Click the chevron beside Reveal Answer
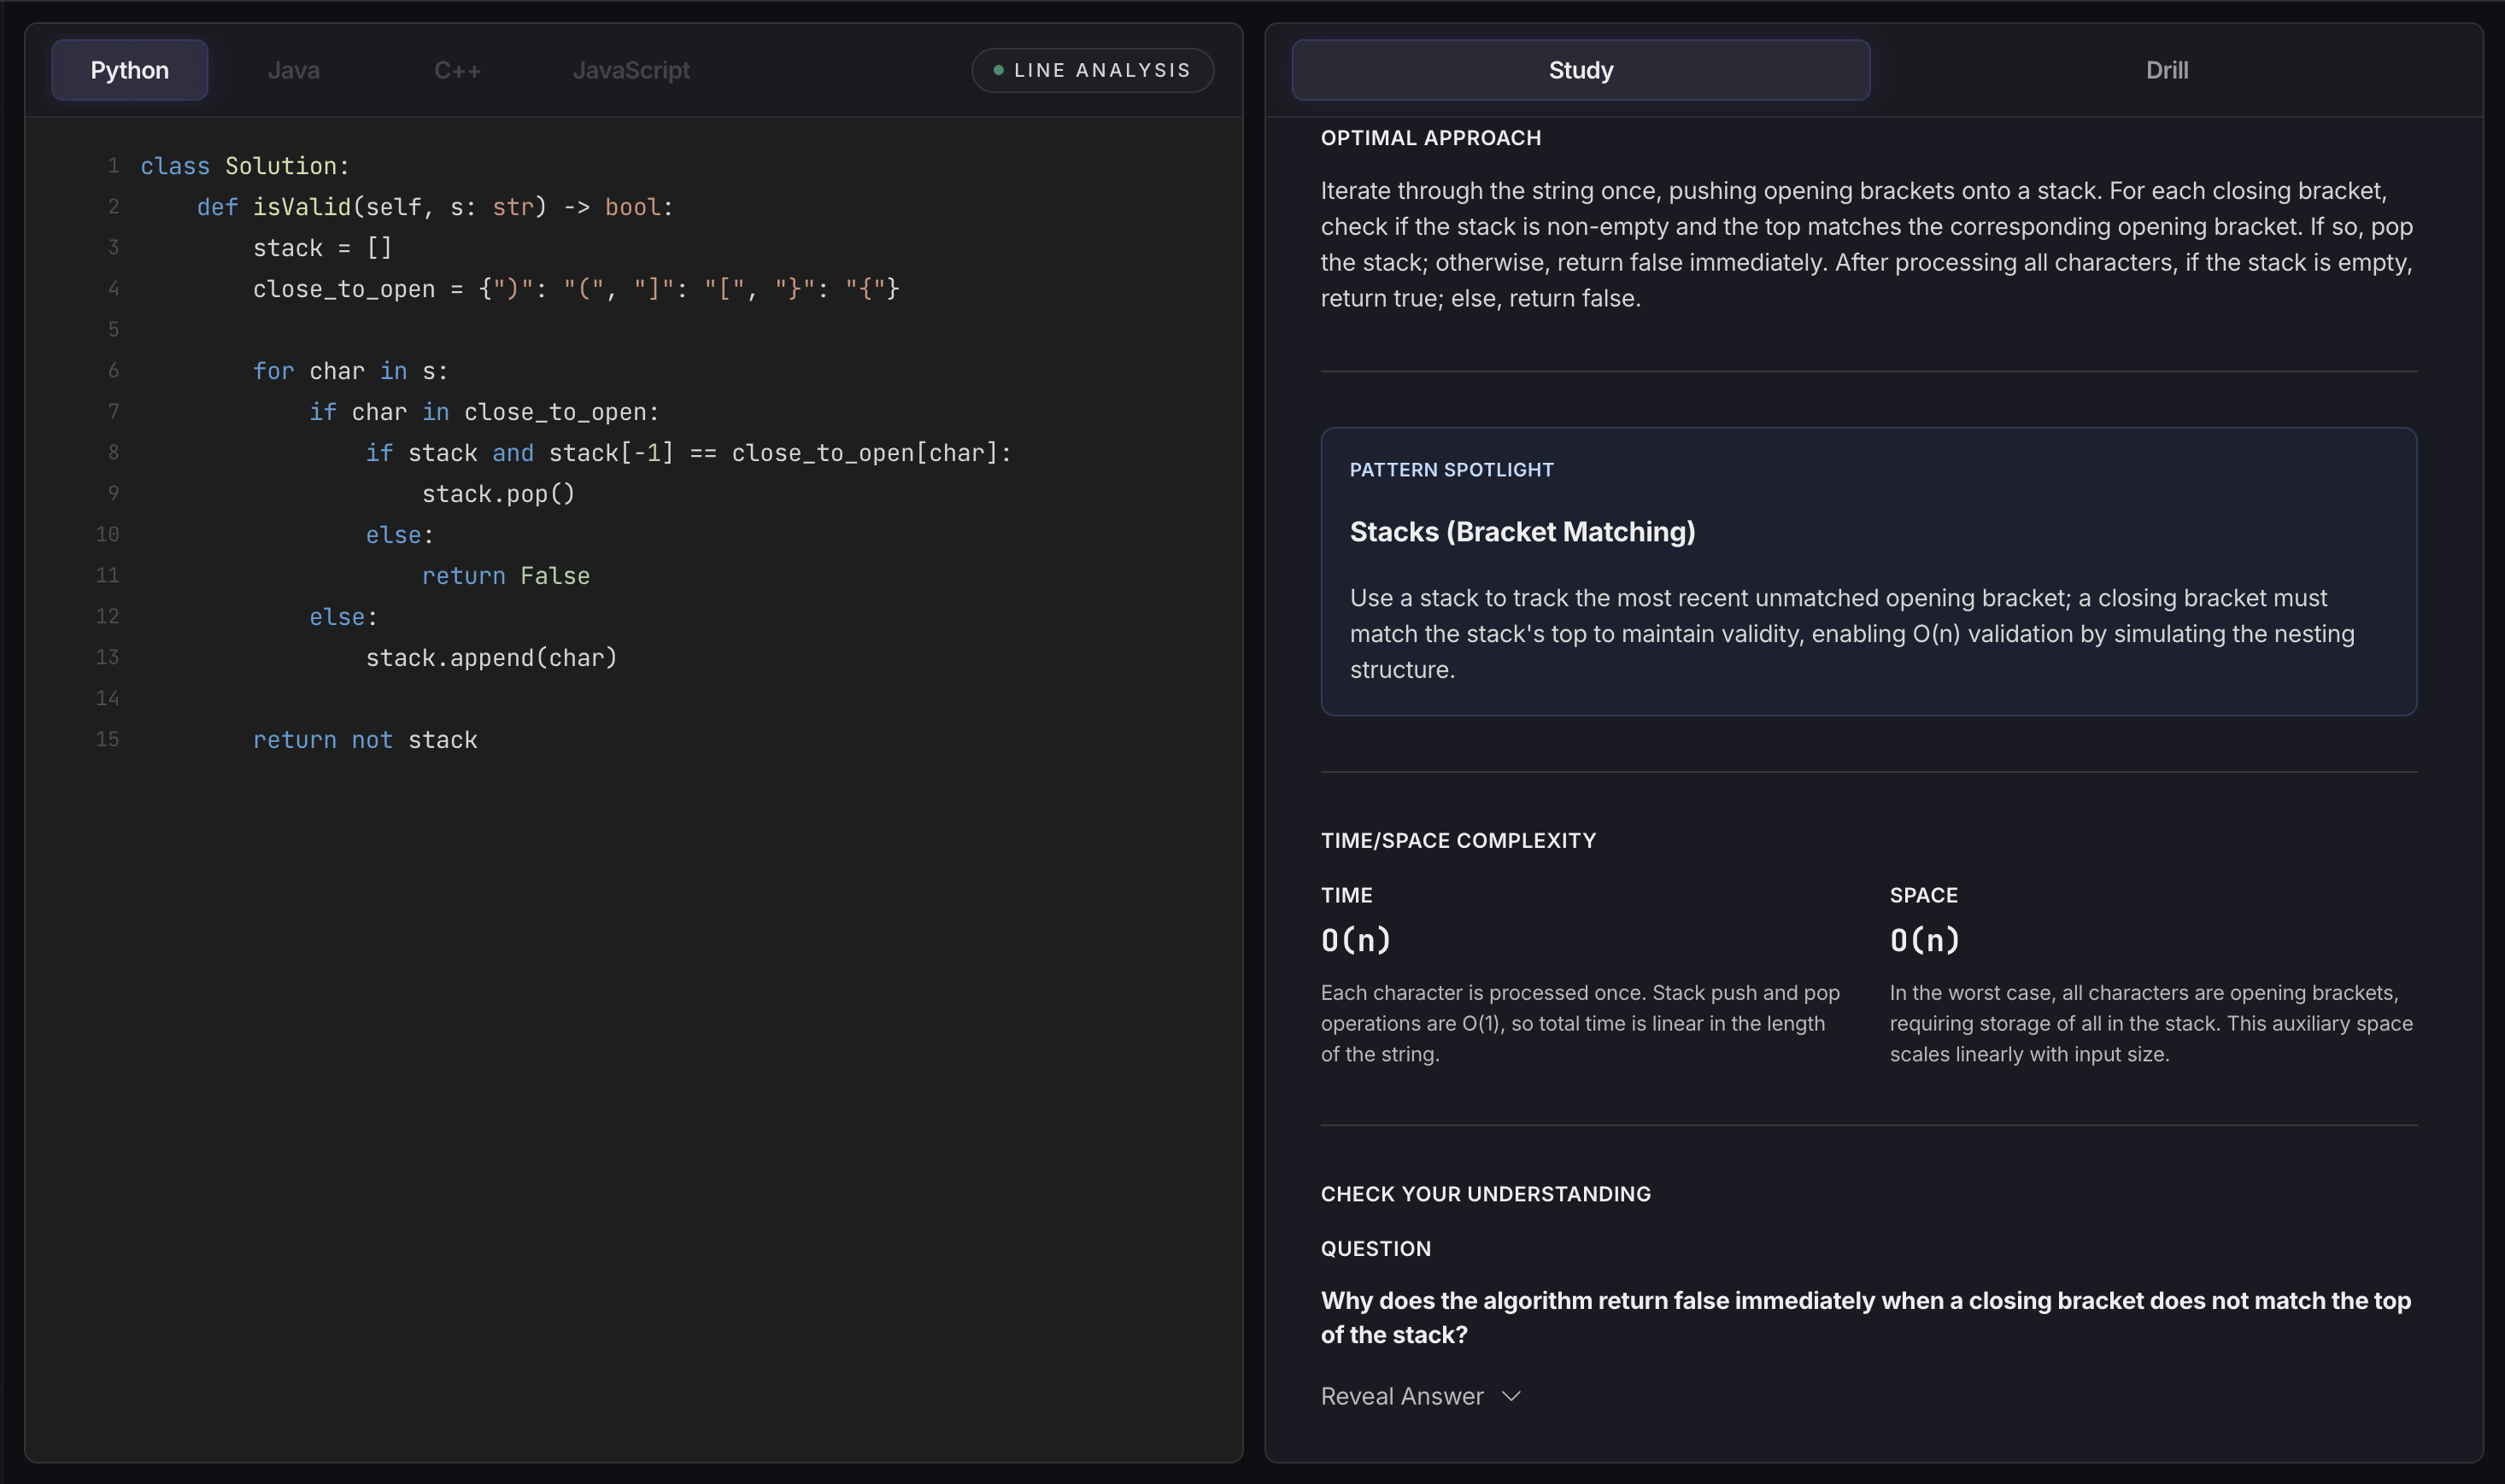The width and height of the screenshot is (2505, 1484). coord(1511,1396)
